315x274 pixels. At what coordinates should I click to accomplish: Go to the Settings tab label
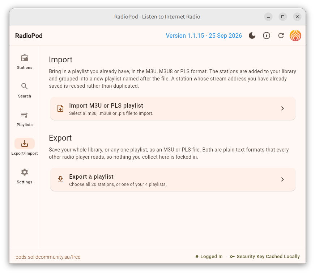(x=25, y=182)
